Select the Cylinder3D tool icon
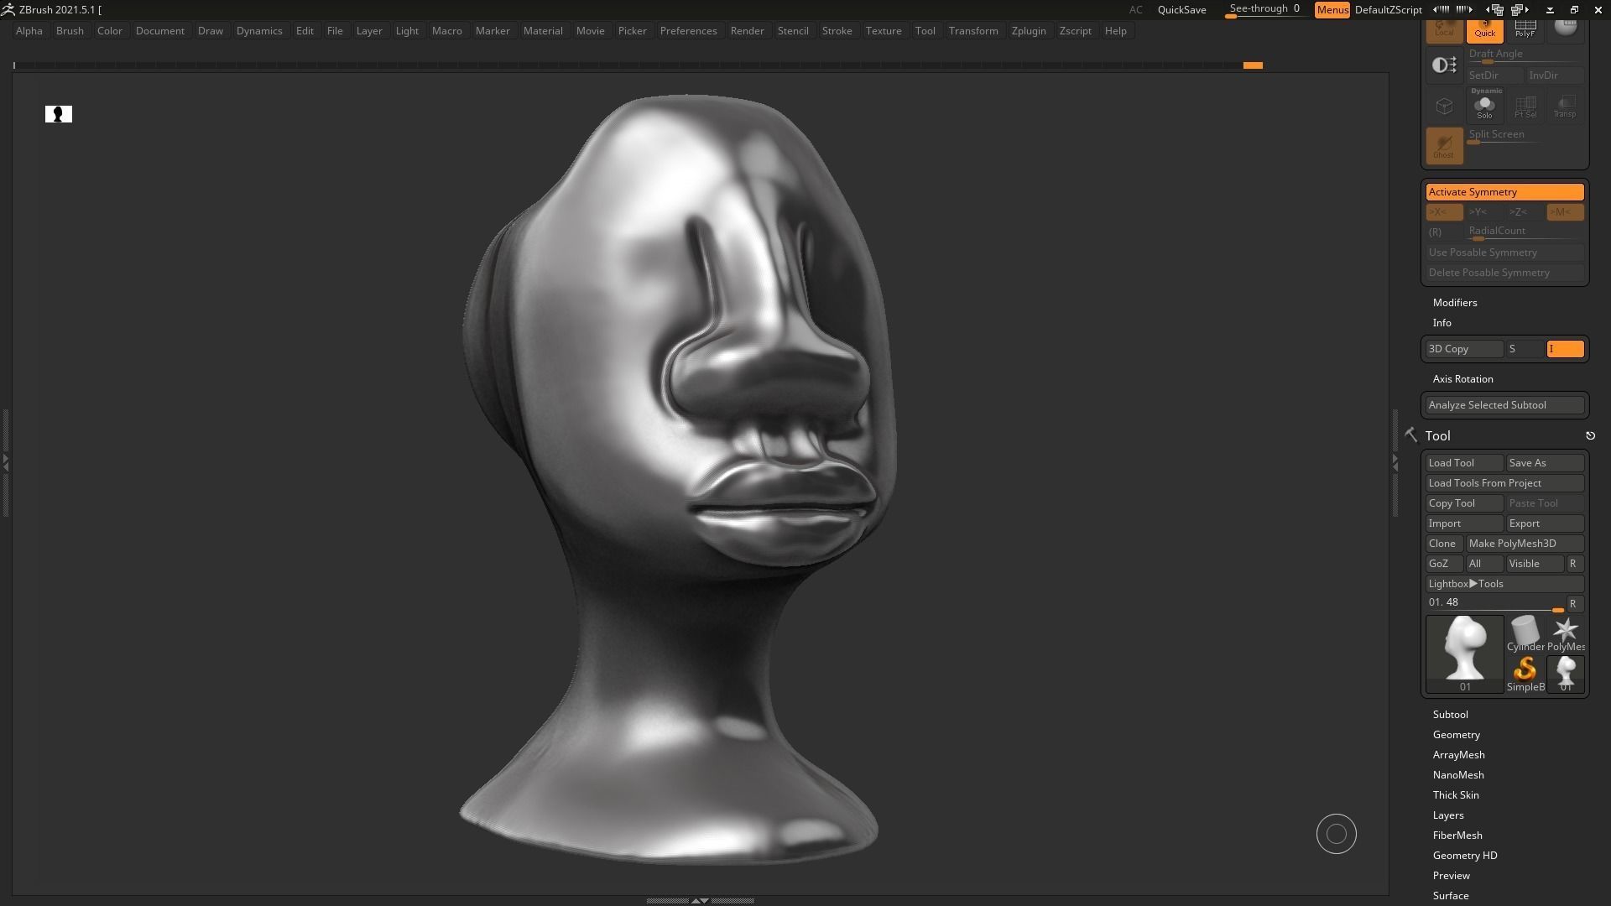1611x906 pixels. pyautogui.click(x=1525, y=633)
